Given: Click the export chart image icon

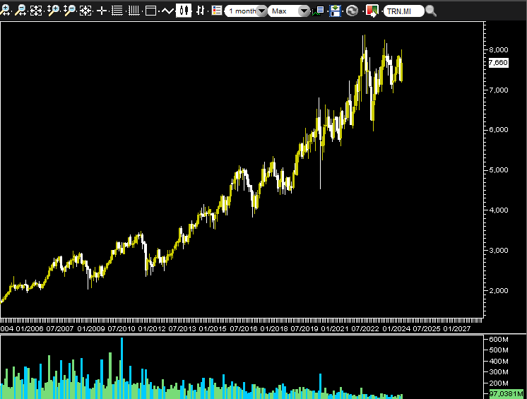Looking at the screenshot, I should pos(372,11).
